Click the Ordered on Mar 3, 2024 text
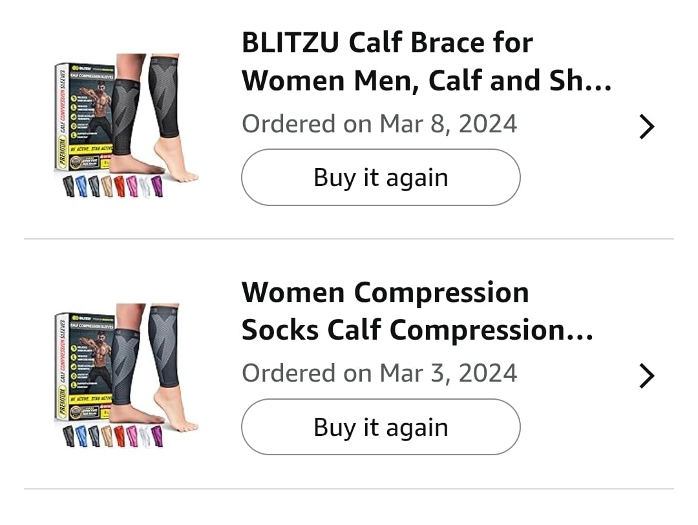Viewport: 698px width, 525px height. coord(379,373)
